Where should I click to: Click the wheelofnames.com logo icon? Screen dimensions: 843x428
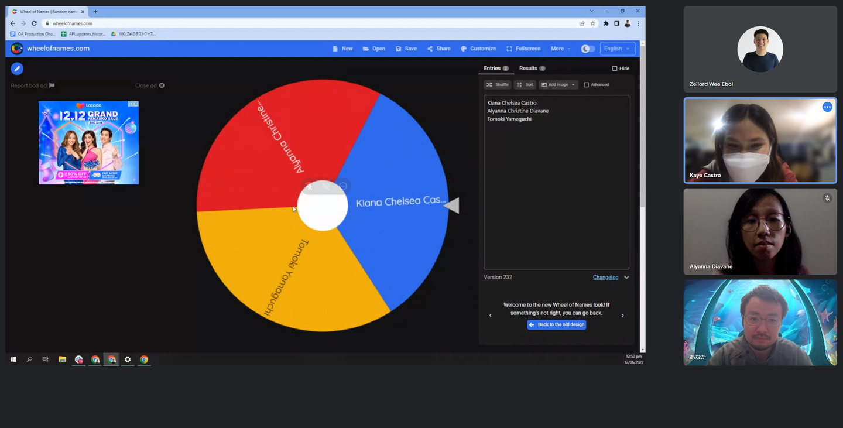coord(17,49)
